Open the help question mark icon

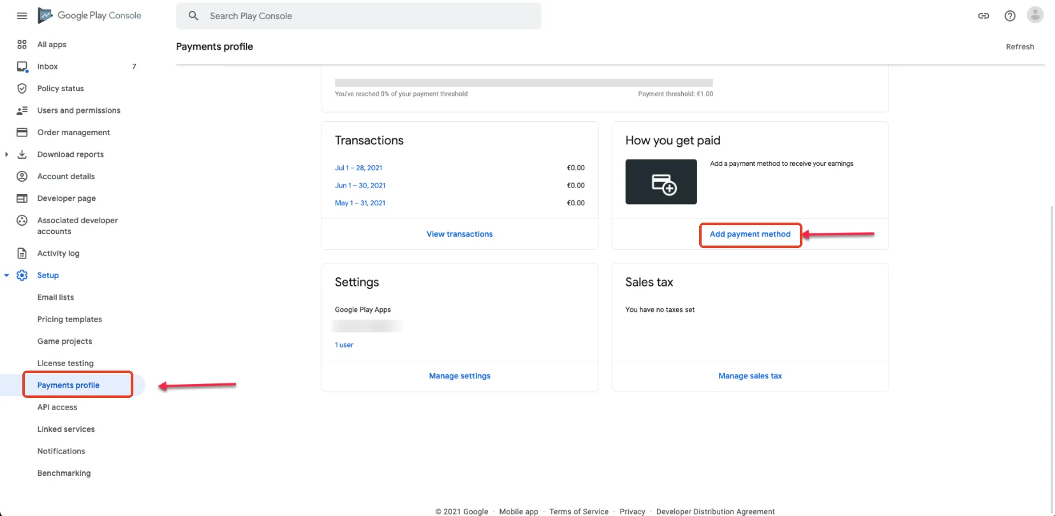[1010, 16]
